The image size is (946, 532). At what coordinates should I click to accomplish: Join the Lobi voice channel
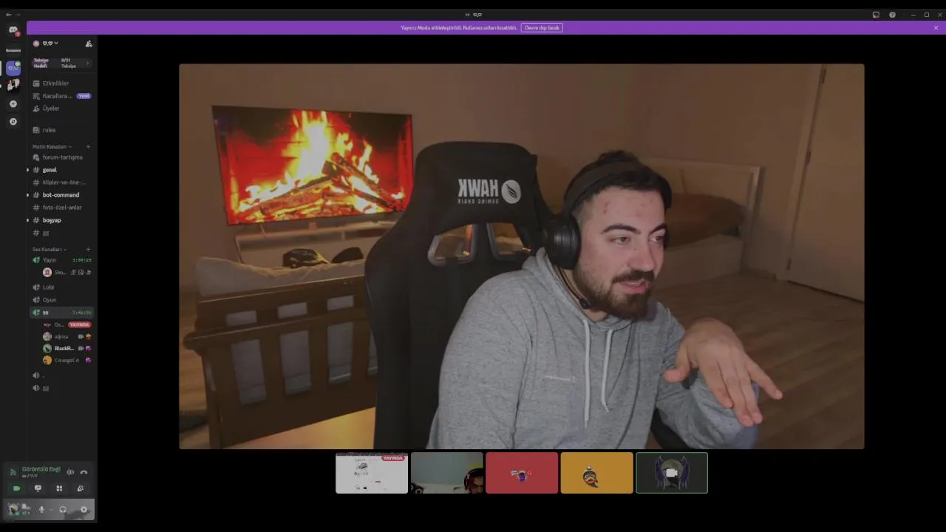tap(61, 287)
